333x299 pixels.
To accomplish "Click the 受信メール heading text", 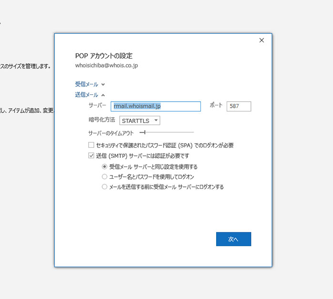I will pos(87,84).
